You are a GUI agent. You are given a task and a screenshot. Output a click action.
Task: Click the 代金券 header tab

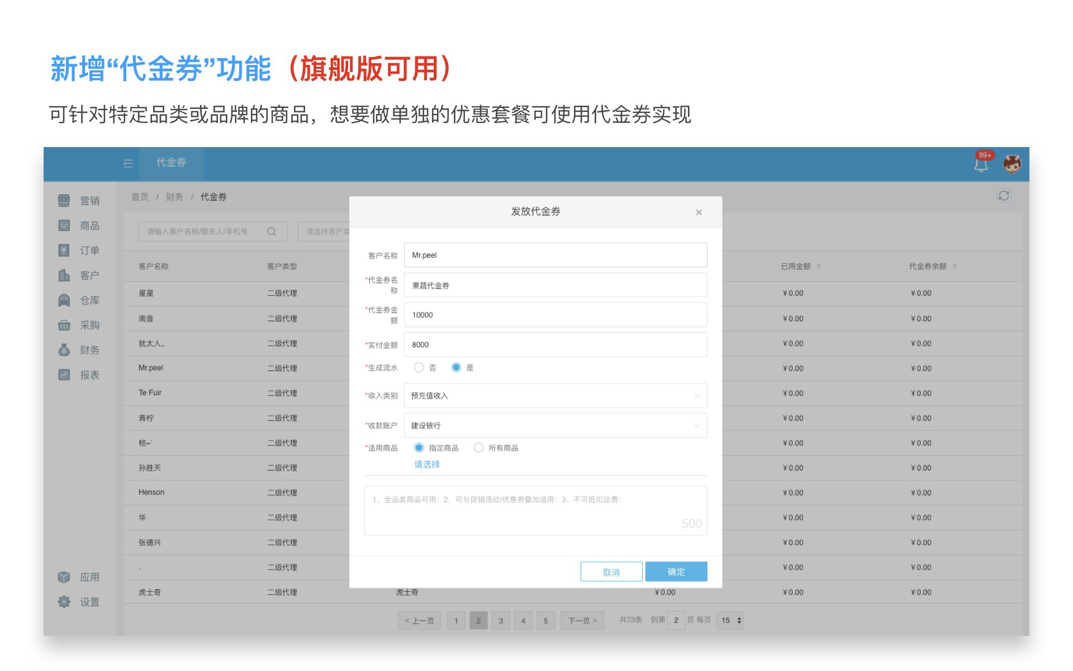(171, 163)
